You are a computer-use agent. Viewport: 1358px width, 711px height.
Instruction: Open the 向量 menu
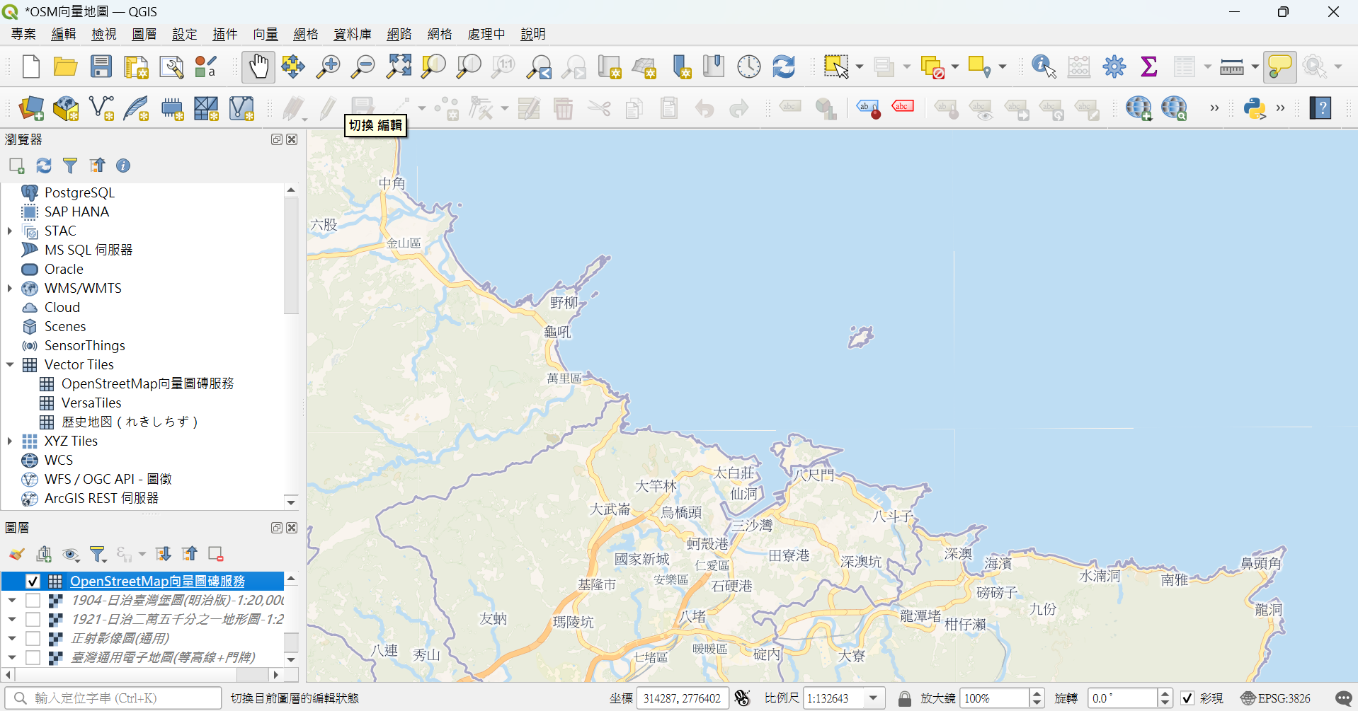[x=266, y=34]
